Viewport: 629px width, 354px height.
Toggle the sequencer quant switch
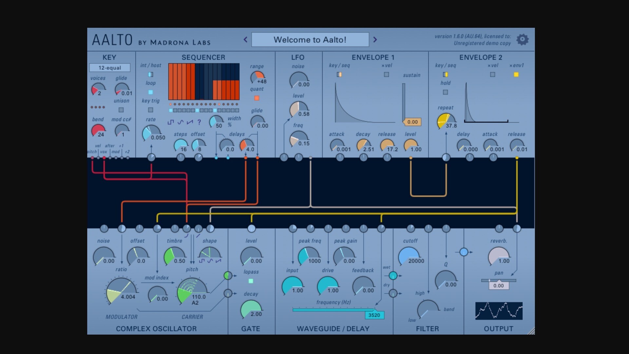click(x=257, y=98)
